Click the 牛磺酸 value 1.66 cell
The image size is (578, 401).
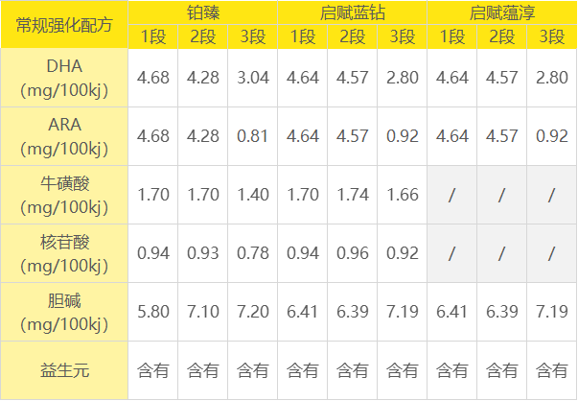click(403, 195)
